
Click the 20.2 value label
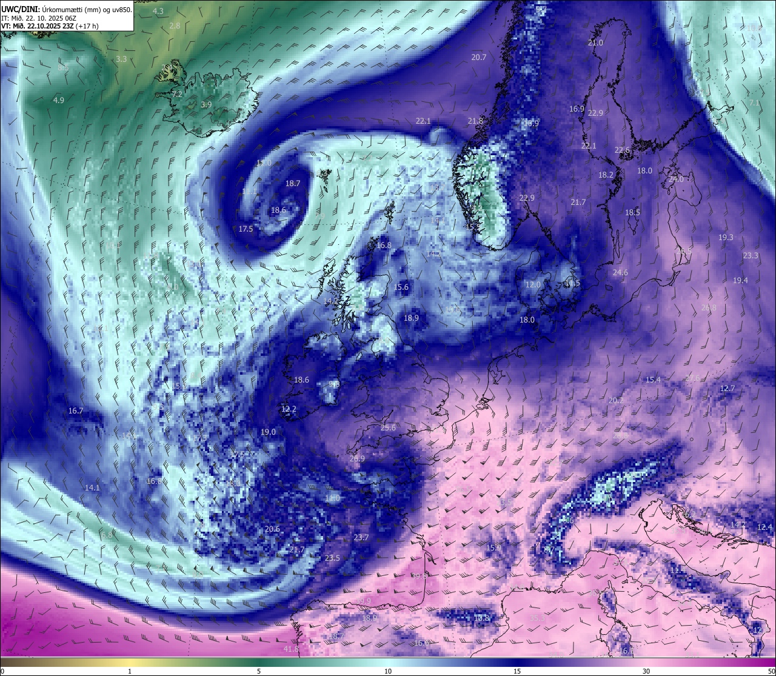tap(616, 400)
